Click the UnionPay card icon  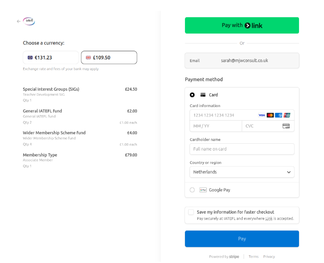click(287, 115)
